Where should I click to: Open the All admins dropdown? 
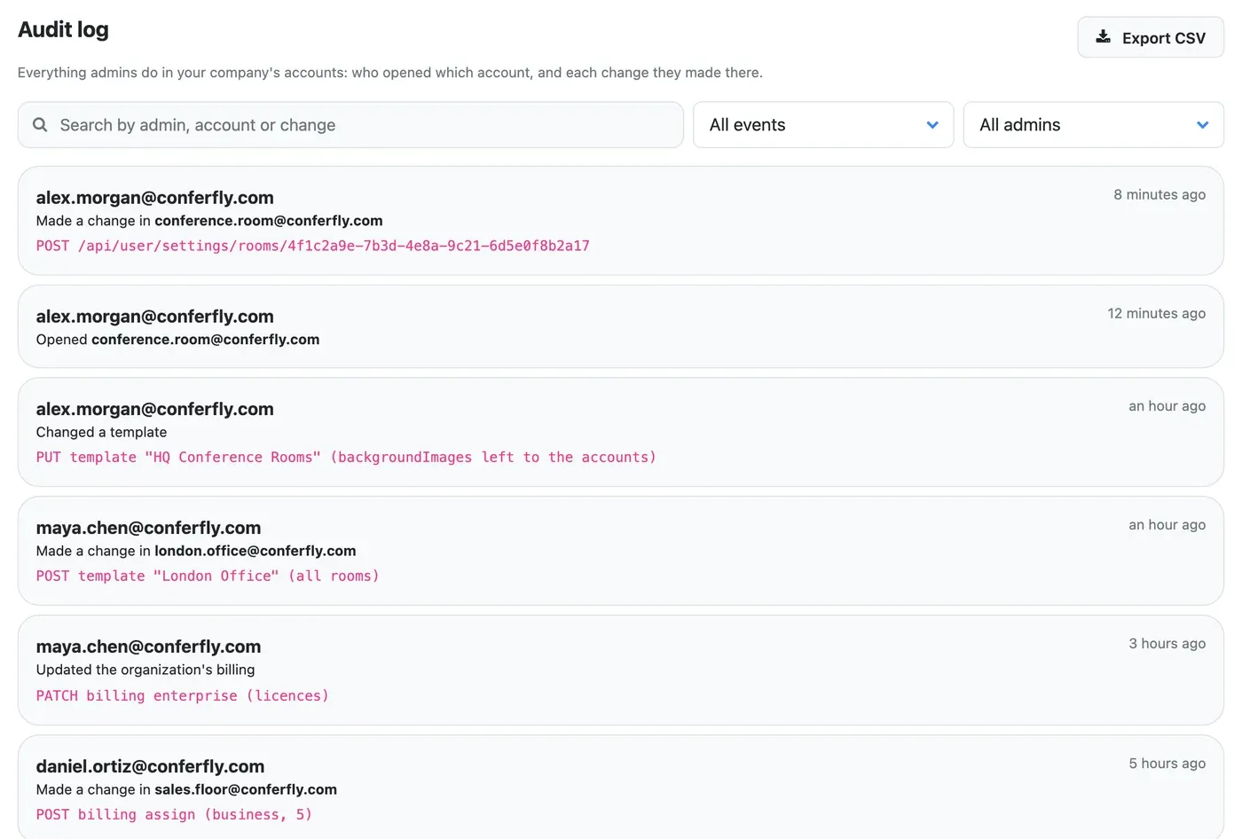pos(1094,125)
